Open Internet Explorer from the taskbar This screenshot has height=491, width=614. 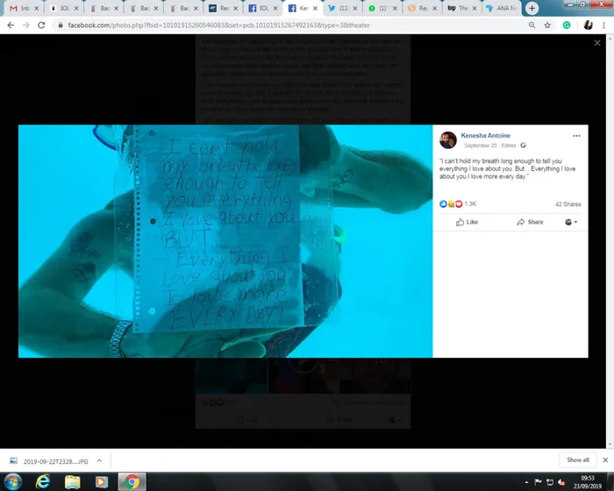click(x=42, y=481)
